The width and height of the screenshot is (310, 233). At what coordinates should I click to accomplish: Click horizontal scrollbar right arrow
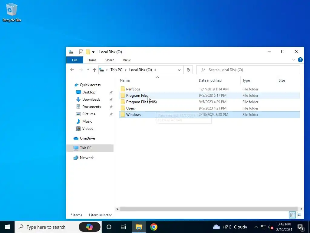301,209
